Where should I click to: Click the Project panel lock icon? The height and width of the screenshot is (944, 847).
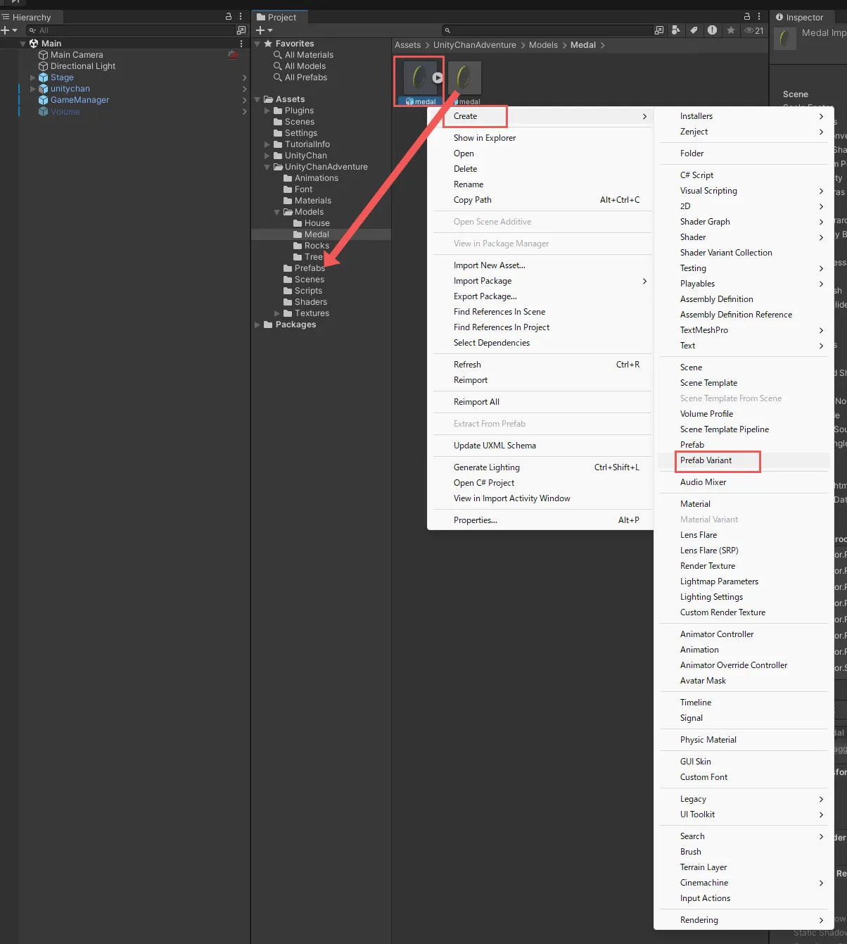click(747, 16)
